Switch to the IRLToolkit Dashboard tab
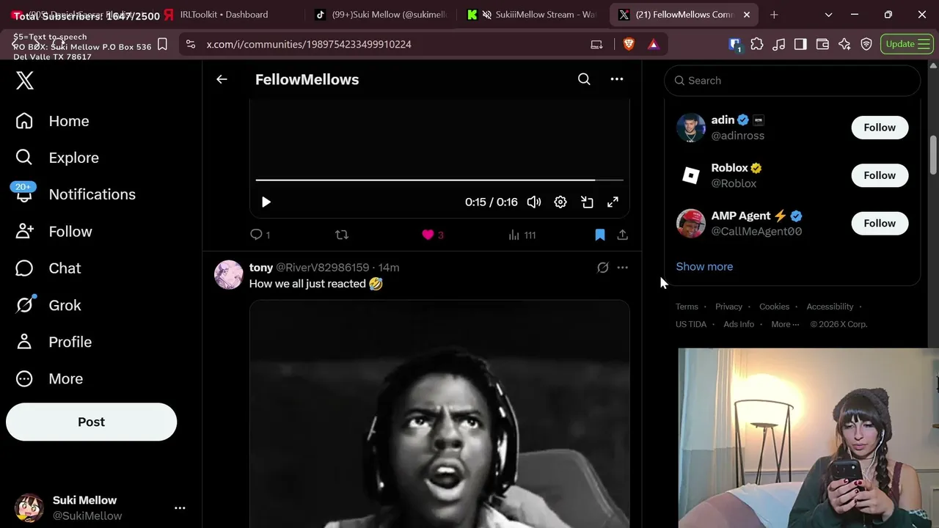 (x=224, y=15)
